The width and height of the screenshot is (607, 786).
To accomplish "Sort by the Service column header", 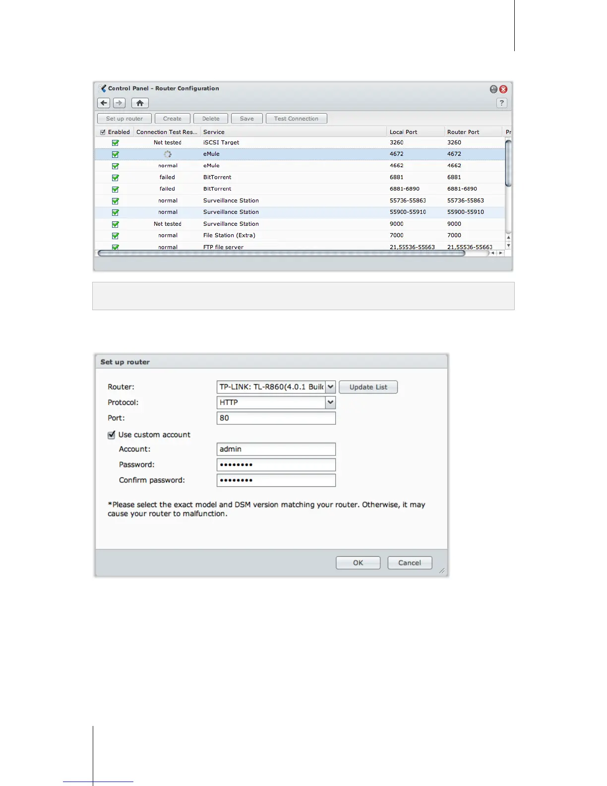I will 293,132.
